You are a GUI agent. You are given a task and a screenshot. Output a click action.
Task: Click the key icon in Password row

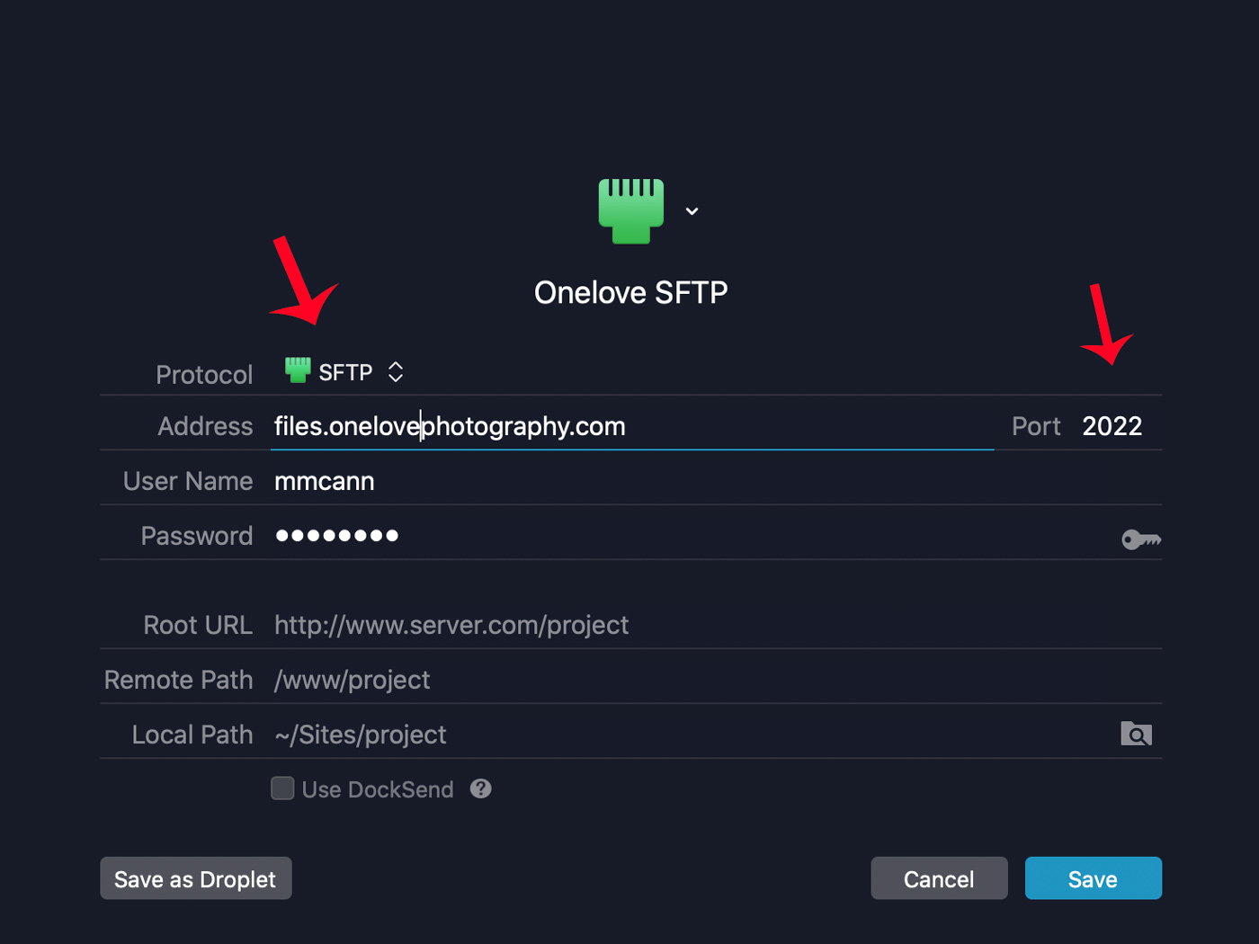coord(1141,539)
